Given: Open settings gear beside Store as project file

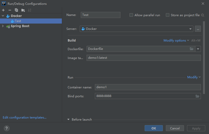Looking at the screenshot, I should [202, 15].
